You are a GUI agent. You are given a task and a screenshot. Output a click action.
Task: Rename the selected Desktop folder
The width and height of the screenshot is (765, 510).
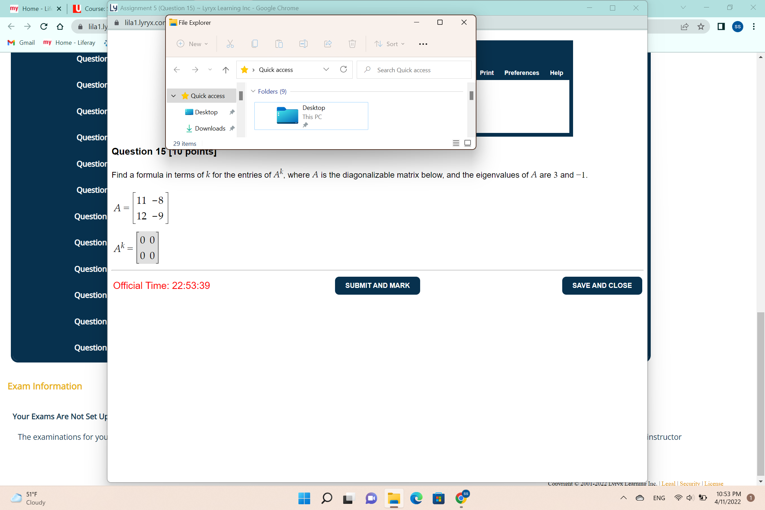pyautogui.click(x=303, y=44)
